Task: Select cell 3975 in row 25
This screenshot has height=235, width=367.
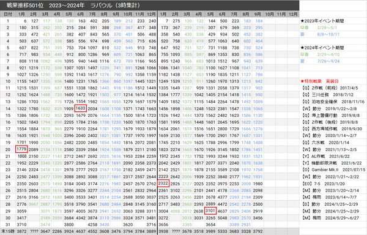Action: 222,184
